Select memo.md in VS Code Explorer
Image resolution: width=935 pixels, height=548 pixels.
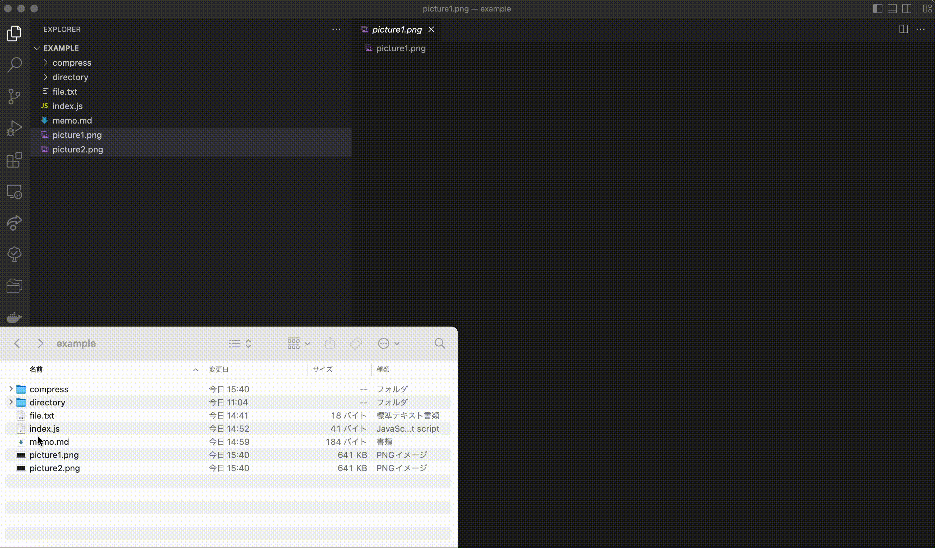click(72, 121)
